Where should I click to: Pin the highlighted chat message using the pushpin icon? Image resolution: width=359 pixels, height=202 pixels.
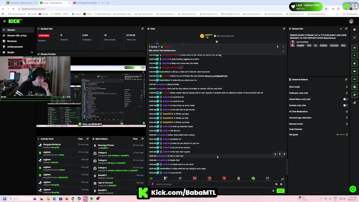click(x=280, y=154)
